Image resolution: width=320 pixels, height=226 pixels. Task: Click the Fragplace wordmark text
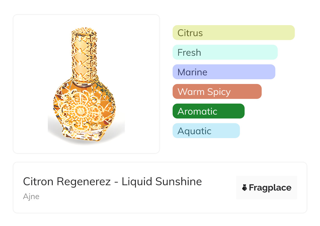[270, 188]
